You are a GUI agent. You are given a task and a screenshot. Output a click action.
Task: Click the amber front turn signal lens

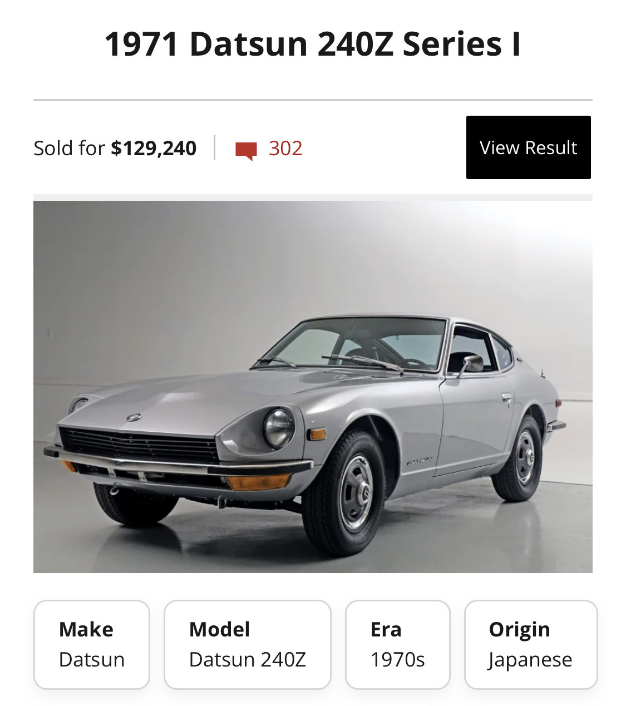258,482
